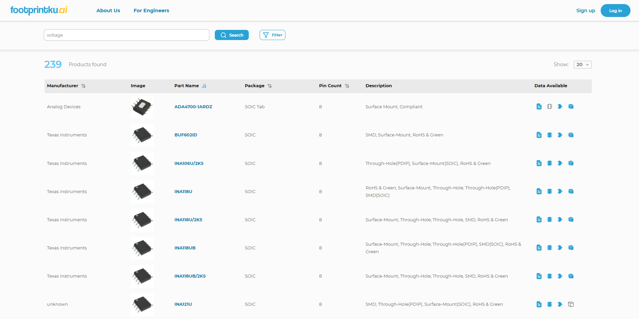Viewport: 639px width, 319px height.
Task: Click footprint chip icon for INA106U/2K5
Action: coord(549,163)
